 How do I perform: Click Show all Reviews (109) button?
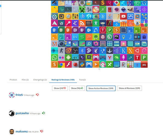tap(129, 88)
